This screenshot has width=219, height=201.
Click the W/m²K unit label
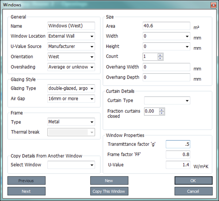[201, 167]
